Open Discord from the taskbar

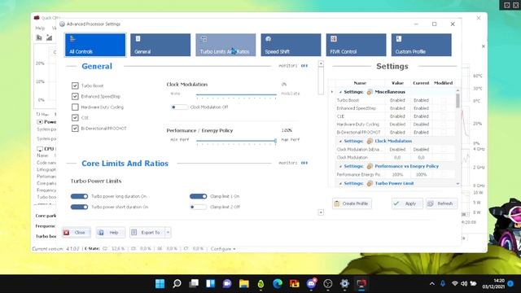311,283
